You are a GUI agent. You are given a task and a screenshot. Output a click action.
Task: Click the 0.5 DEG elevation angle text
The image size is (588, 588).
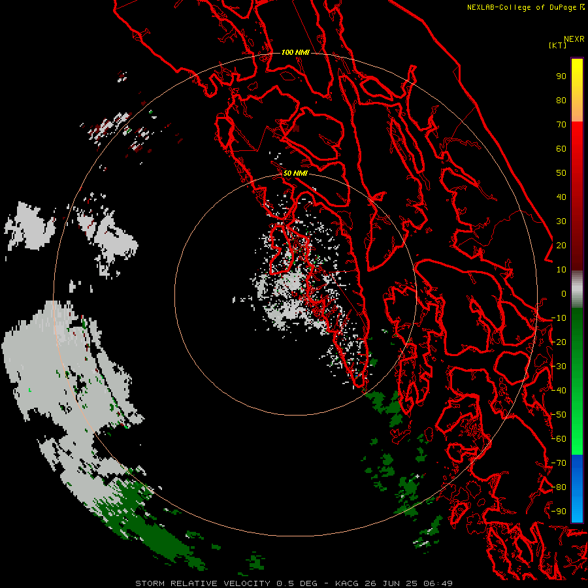click(297, 583)
